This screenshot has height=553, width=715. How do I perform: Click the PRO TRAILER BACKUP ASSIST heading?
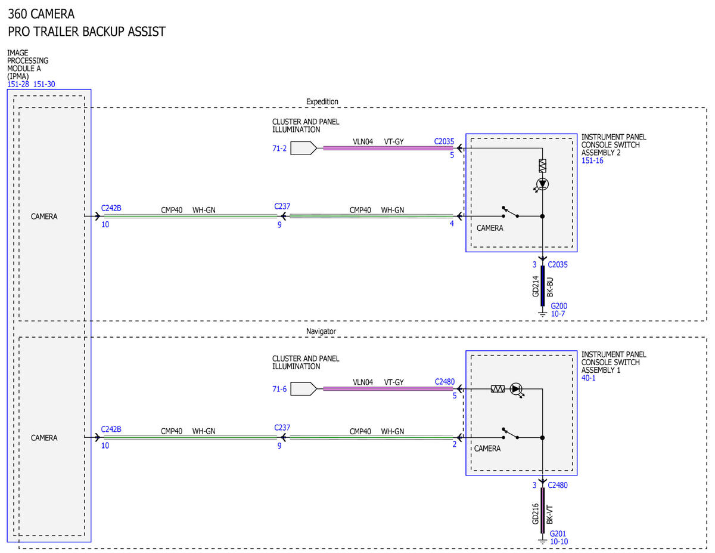86,32
